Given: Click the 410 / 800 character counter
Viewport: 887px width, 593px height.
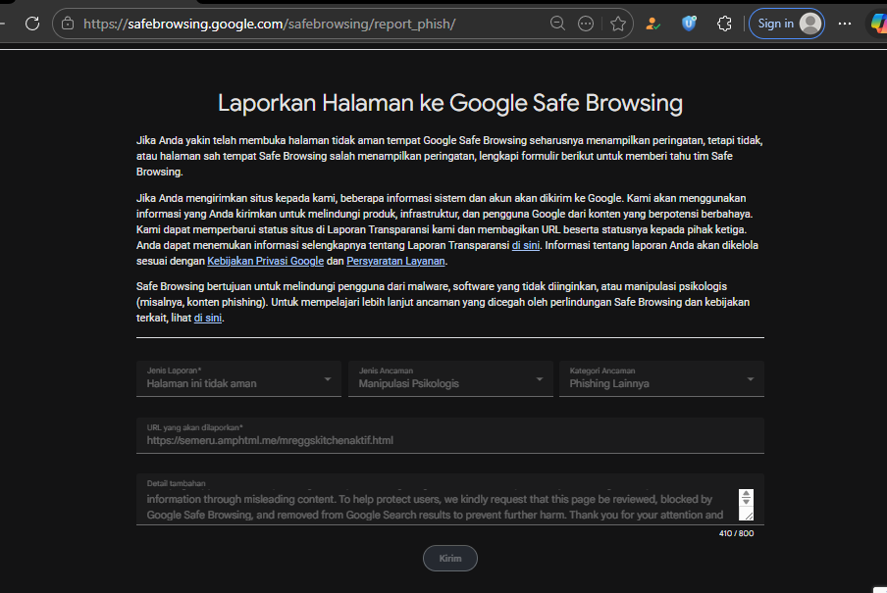Looking at the screenshot, I should [x=736, y=533].
